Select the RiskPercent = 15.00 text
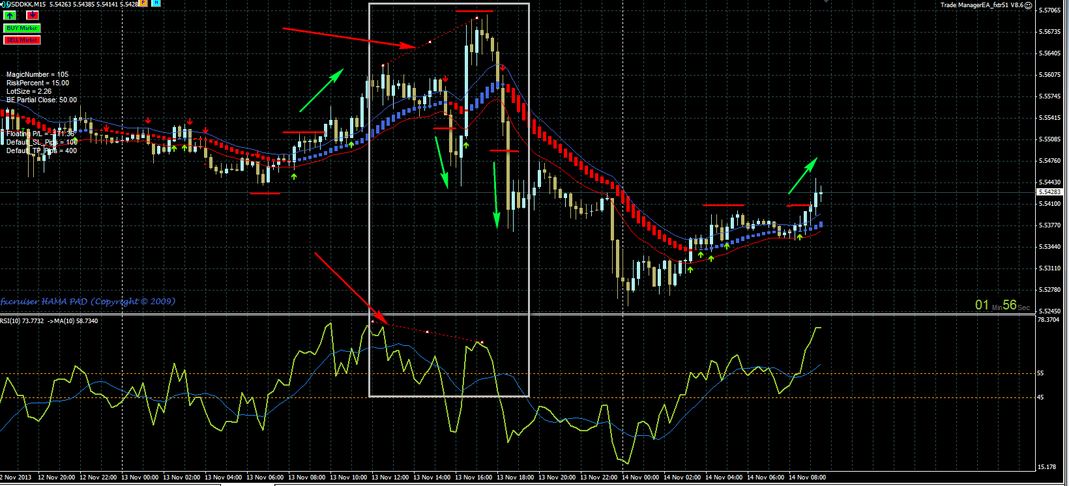1069x486 pixels. tap(37, 83)
